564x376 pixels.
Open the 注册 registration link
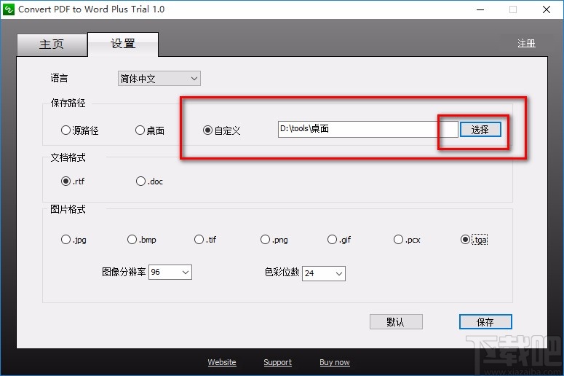pos(526,43)
